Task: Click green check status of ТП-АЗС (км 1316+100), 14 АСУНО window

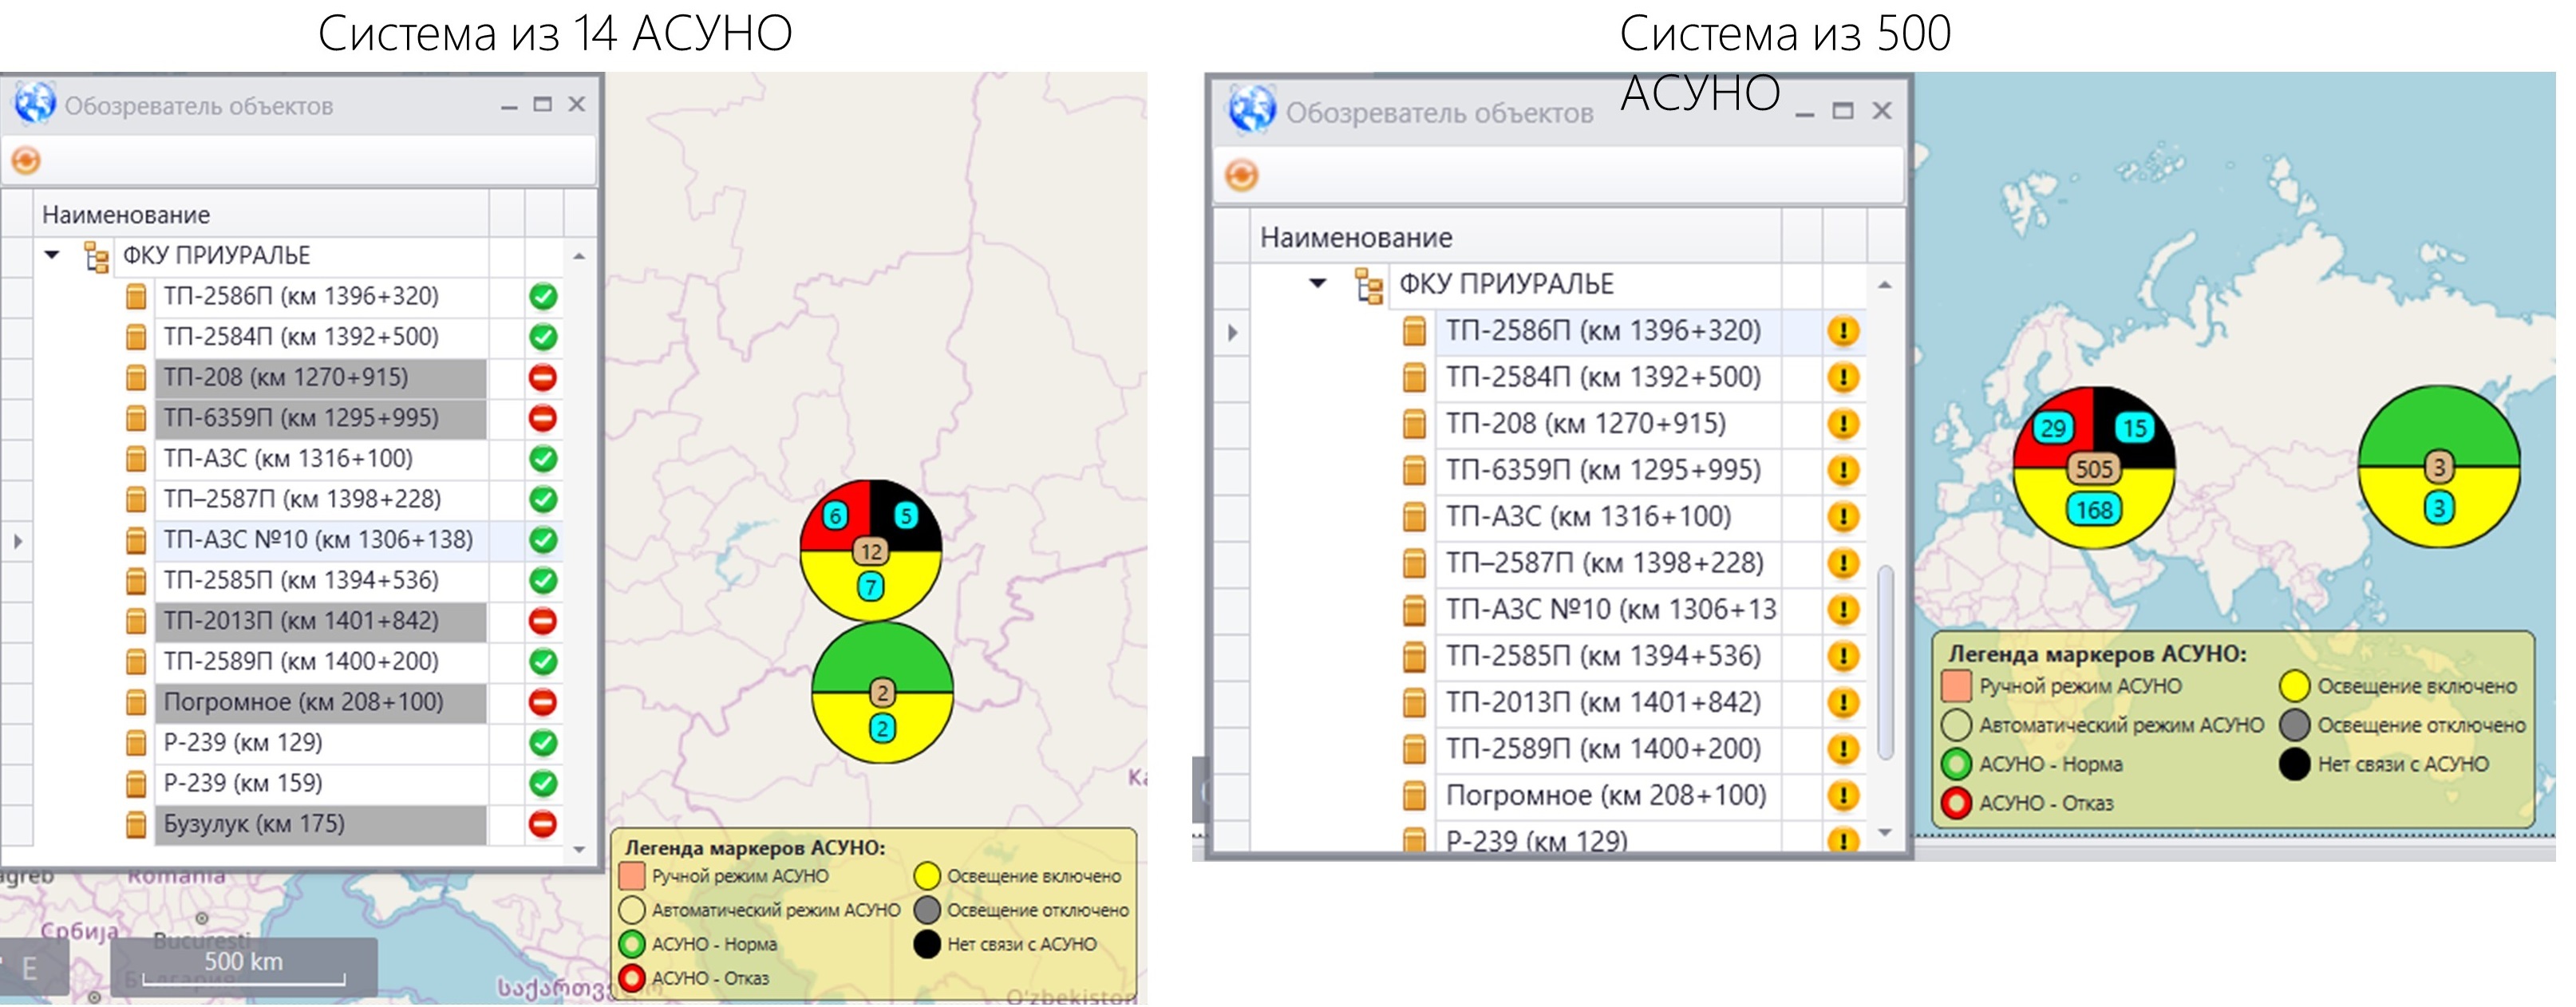Action: click(543, 459)
